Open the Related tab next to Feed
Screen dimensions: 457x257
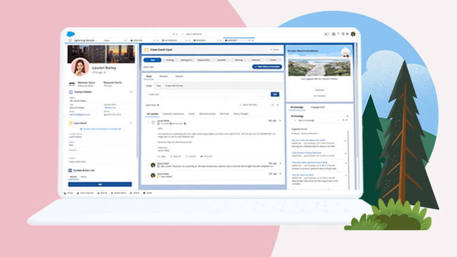163,76
